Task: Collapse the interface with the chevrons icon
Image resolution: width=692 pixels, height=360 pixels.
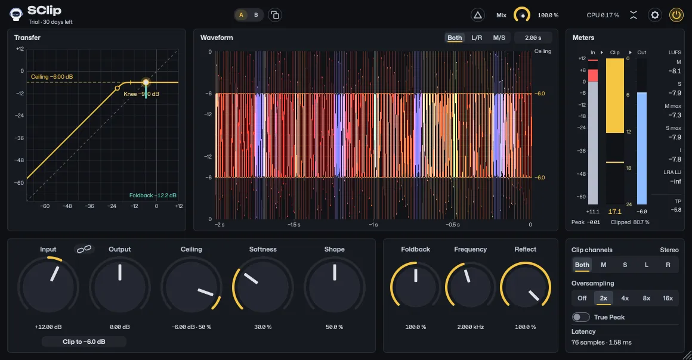Action: (x=634, y=15)
